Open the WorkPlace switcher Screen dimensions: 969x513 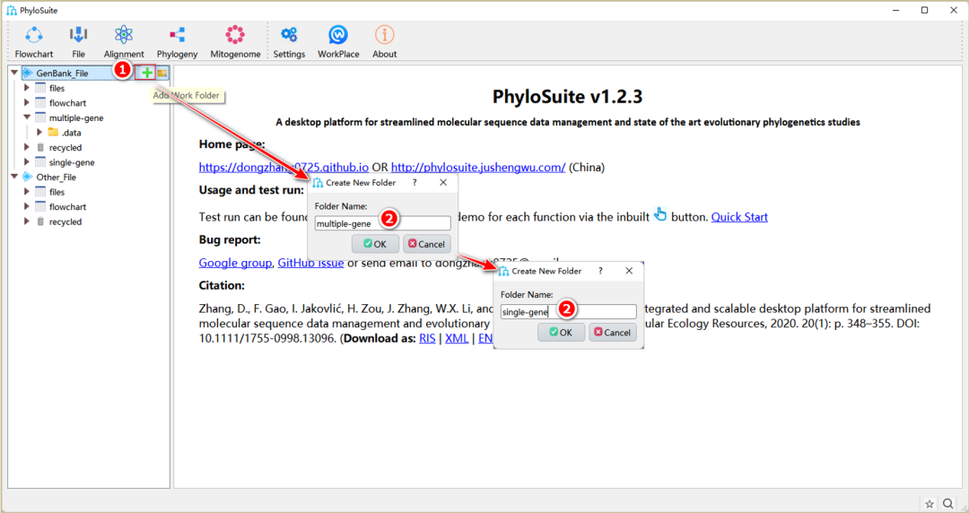(x=338, y=42)
